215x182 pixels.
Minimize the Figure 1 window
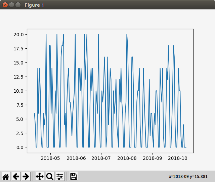click(x=11, y=5)
